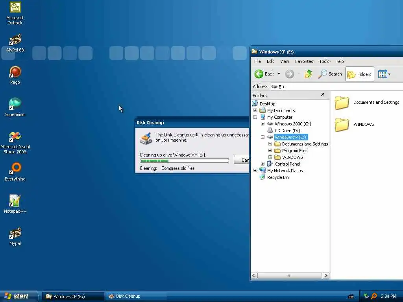Click the Windows XP (E:) Explorer title bar
Screen dimensions: 403x302
[x=326, y=52]
